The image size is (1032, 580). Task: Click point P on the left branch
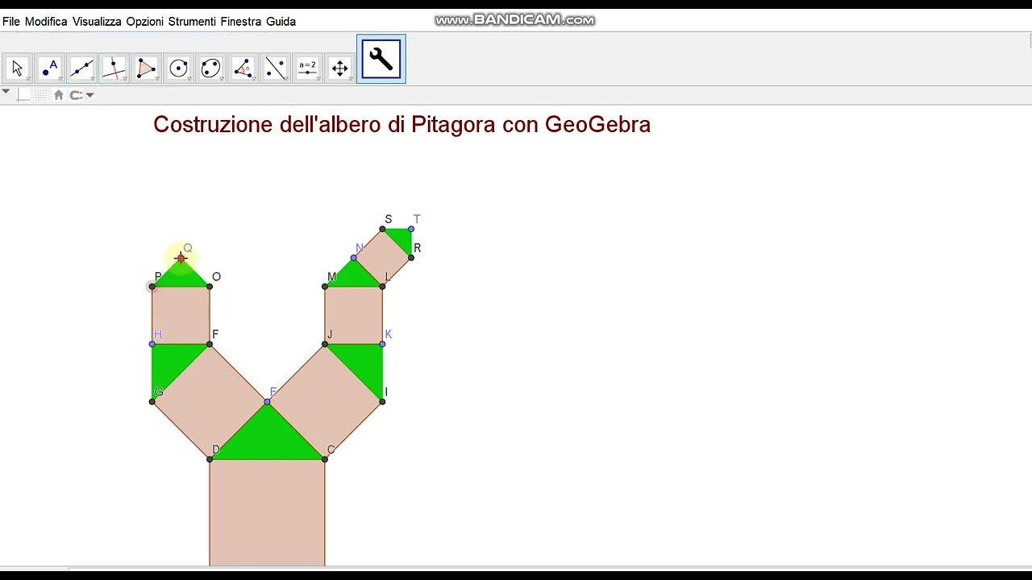coord(152,286)
